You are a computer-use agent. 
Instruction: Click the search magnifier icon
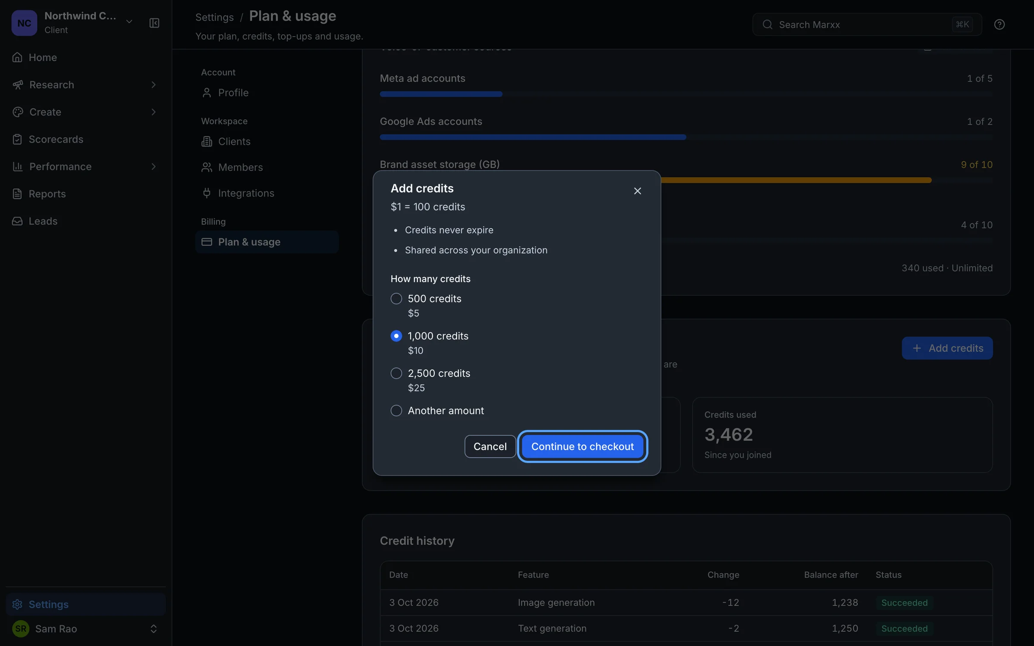click(767, 25)
